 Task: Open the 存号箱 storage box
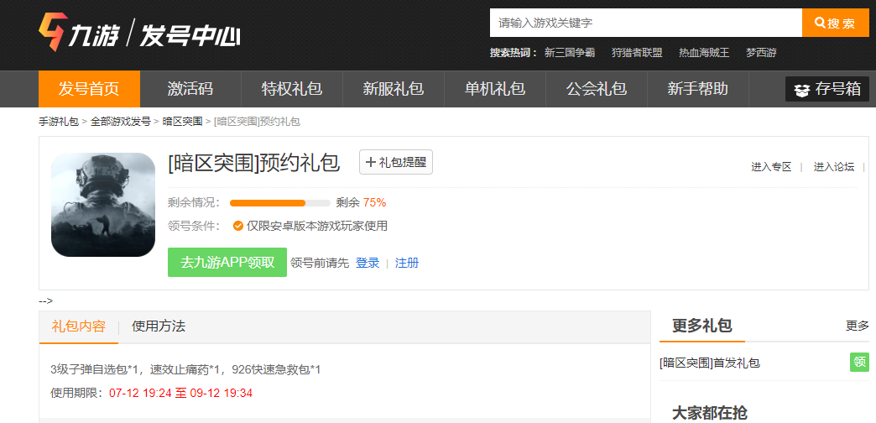(x=826, y=89)
